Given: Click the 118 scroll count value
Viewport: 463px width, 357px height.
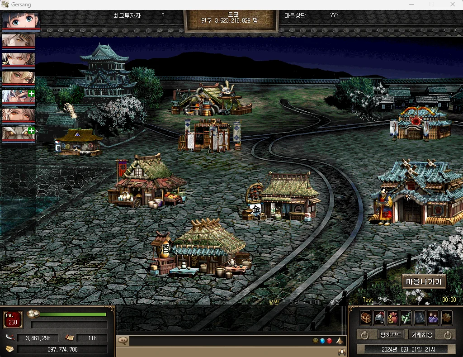Looking at the screenshot, I should click(x=92, y=338).
